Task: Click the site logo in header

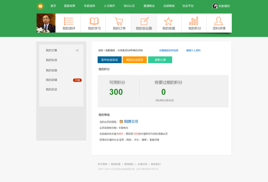Action: (x=40, y=6)
